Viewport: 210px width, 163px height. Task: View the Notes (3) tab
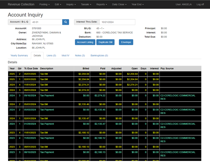pos(80,56)
